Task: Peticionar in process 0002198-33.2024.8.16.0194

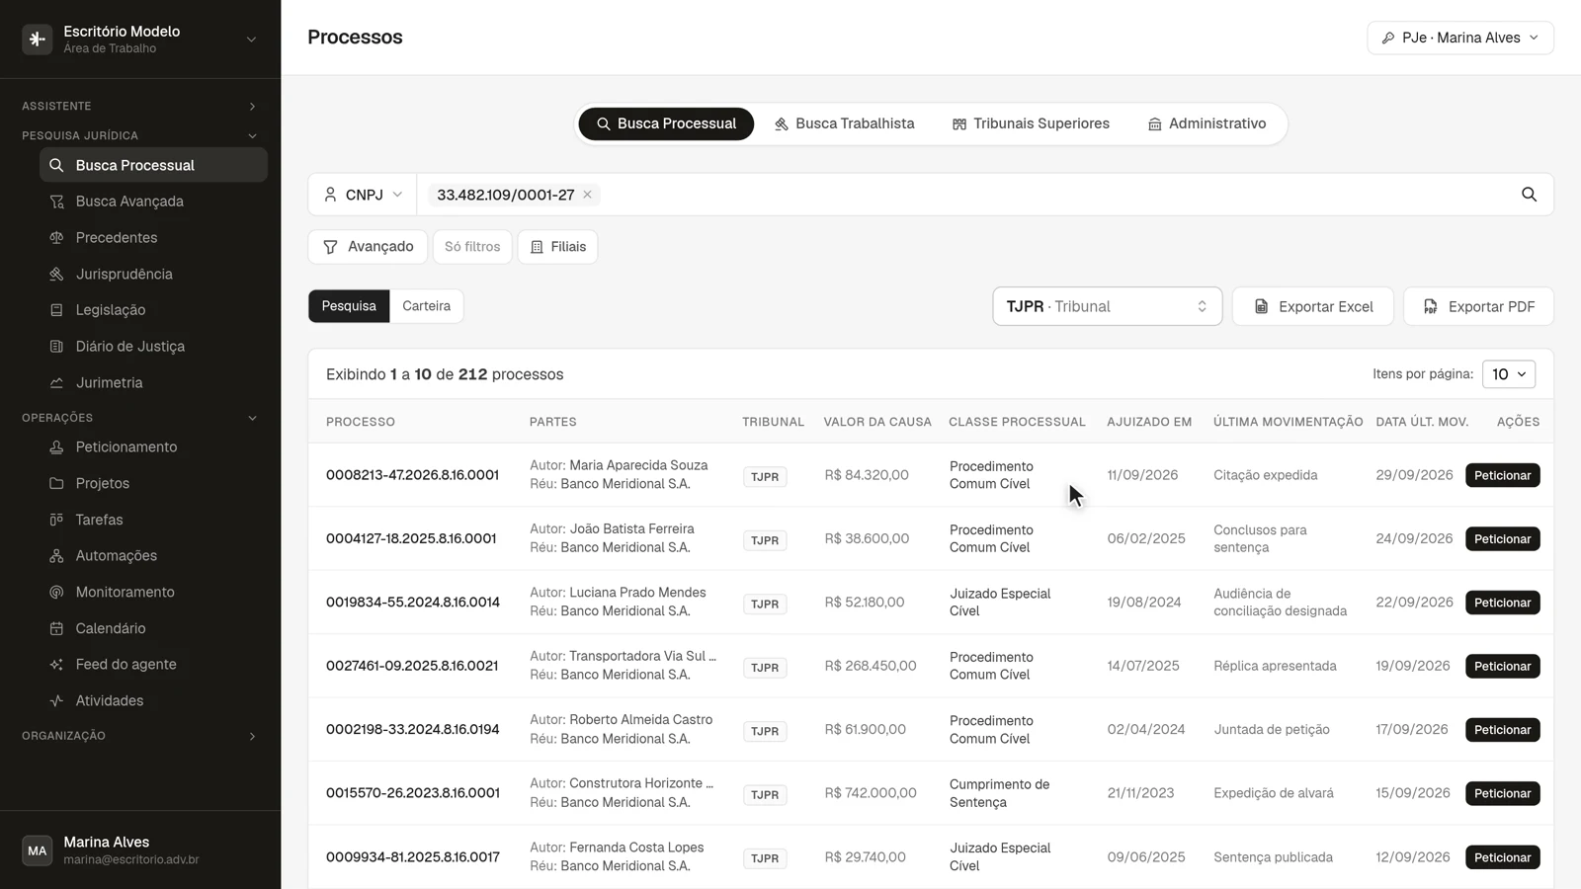Action: (x=1502, y=730)
